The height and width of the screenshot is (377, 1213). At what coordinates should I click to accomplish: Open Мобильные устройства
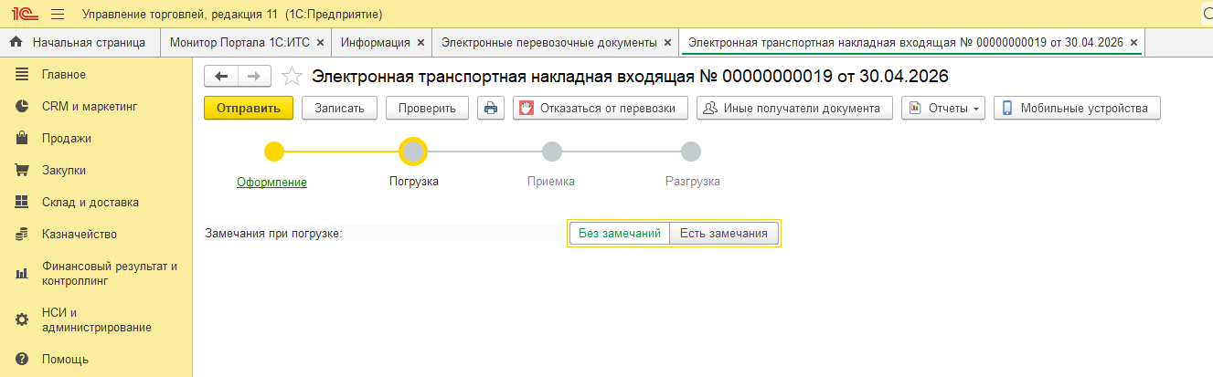click(1076, 108)
